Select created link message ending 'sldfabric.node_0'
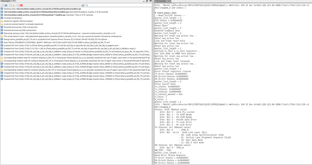Image resolution: width=312 pixels, height=165 pixels. (x=70, y=48)
